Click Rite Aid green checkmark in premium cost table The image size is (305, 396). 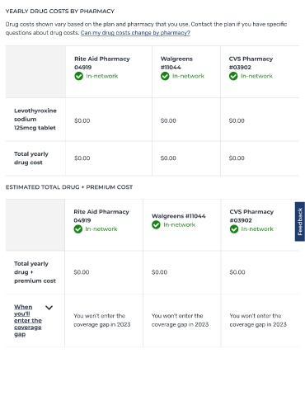[x=78, y=229]
